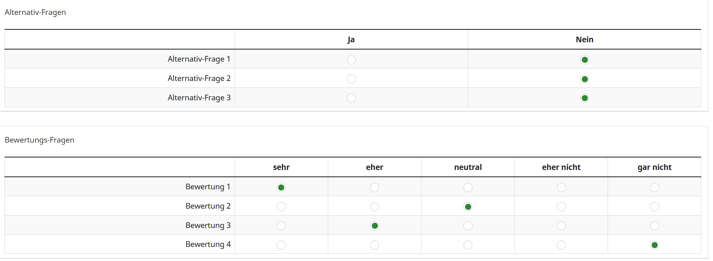Click the Bewertung 3 row label
Viewport: 713px width, 261px height.
point(208,225)
